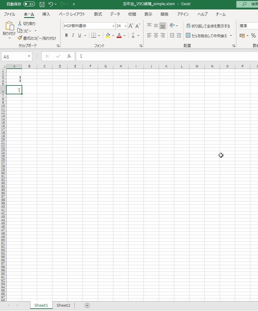Click 切り取り (Cut) button

pos(27,24)
